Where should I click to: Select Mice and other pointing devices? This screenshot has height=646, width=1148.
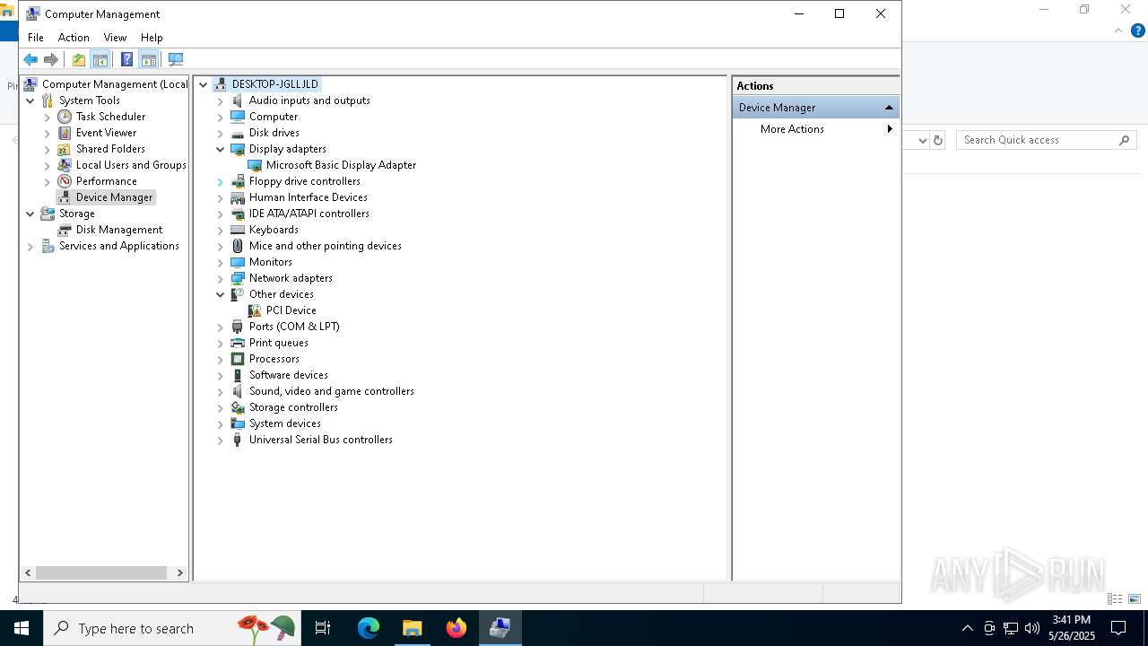(x=326, y=246)
